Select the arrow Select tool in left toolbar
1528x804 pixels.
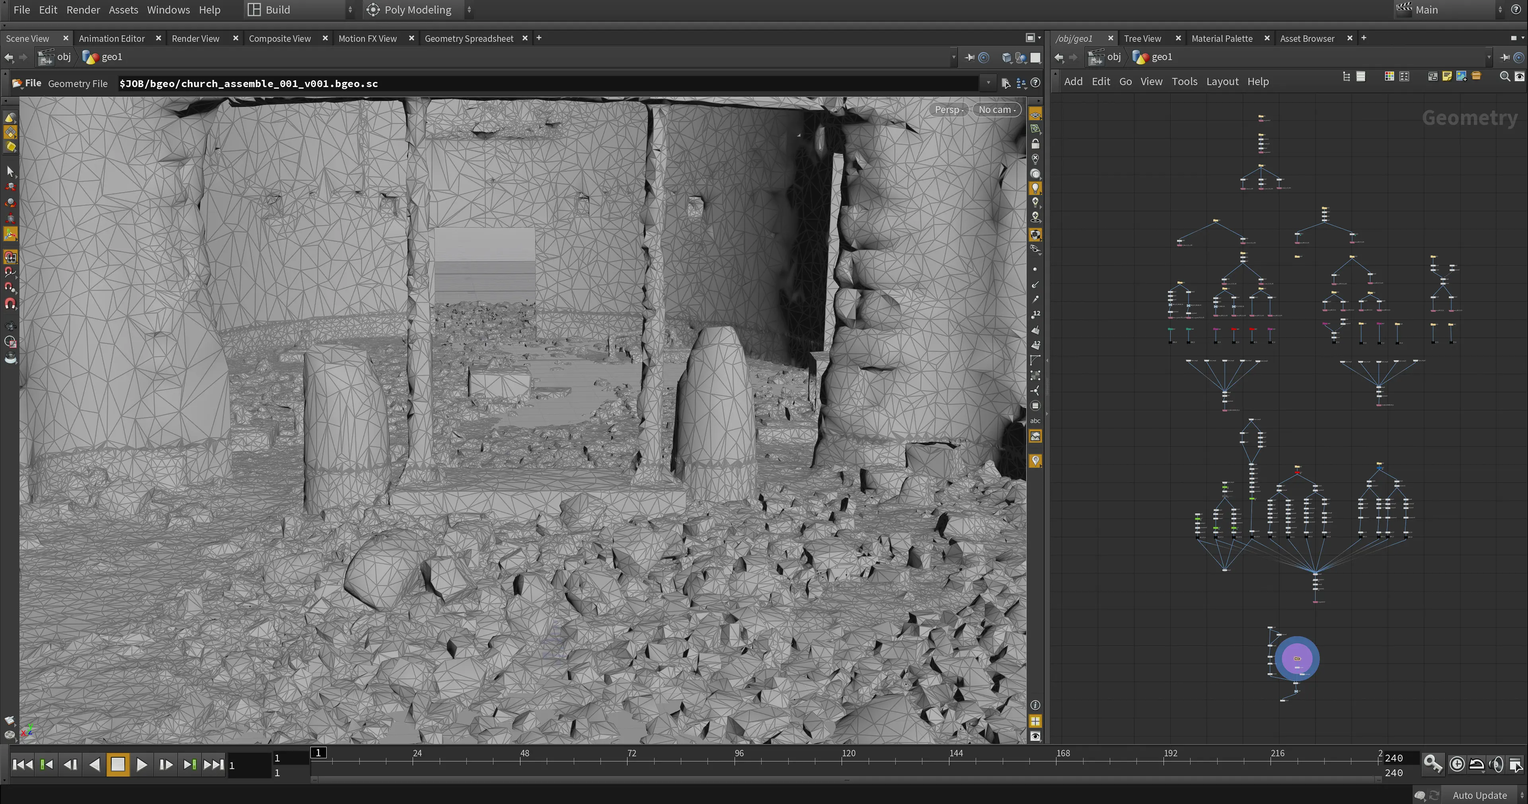[10, 171]
